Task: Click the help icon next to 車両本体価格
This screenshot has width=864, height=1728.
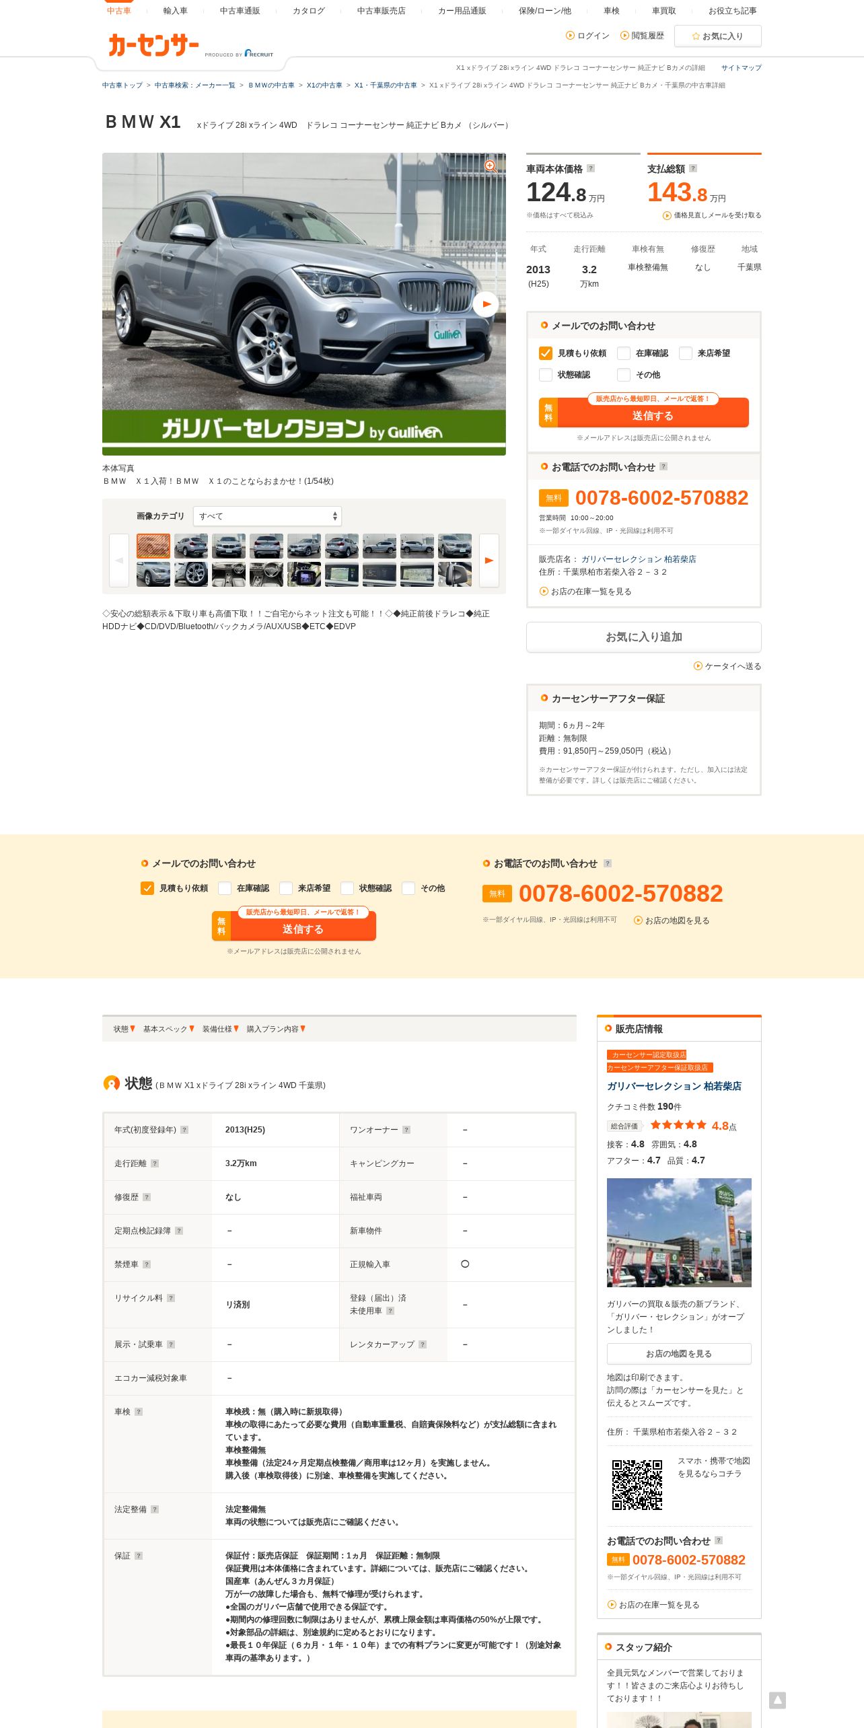Action: click(591, 168)
